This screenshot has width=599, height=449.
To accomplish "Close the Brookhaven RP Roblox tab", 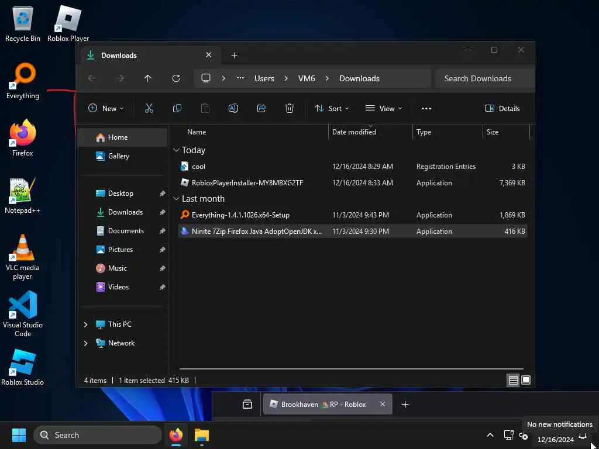I will pos(383,404).
